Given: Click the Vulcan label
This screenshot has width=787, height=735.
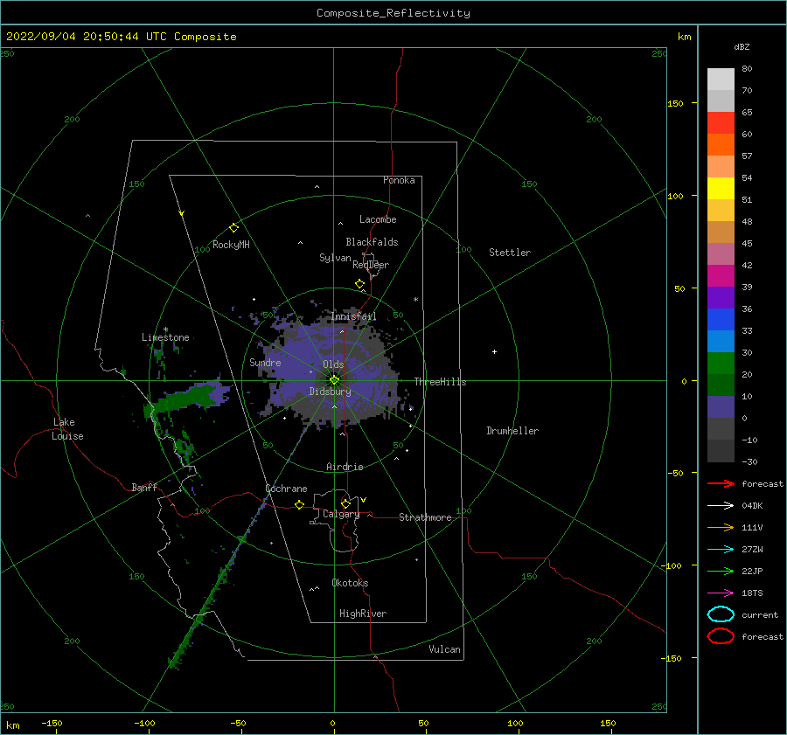Looking at the screenshot, I should [x=445, y=649].
